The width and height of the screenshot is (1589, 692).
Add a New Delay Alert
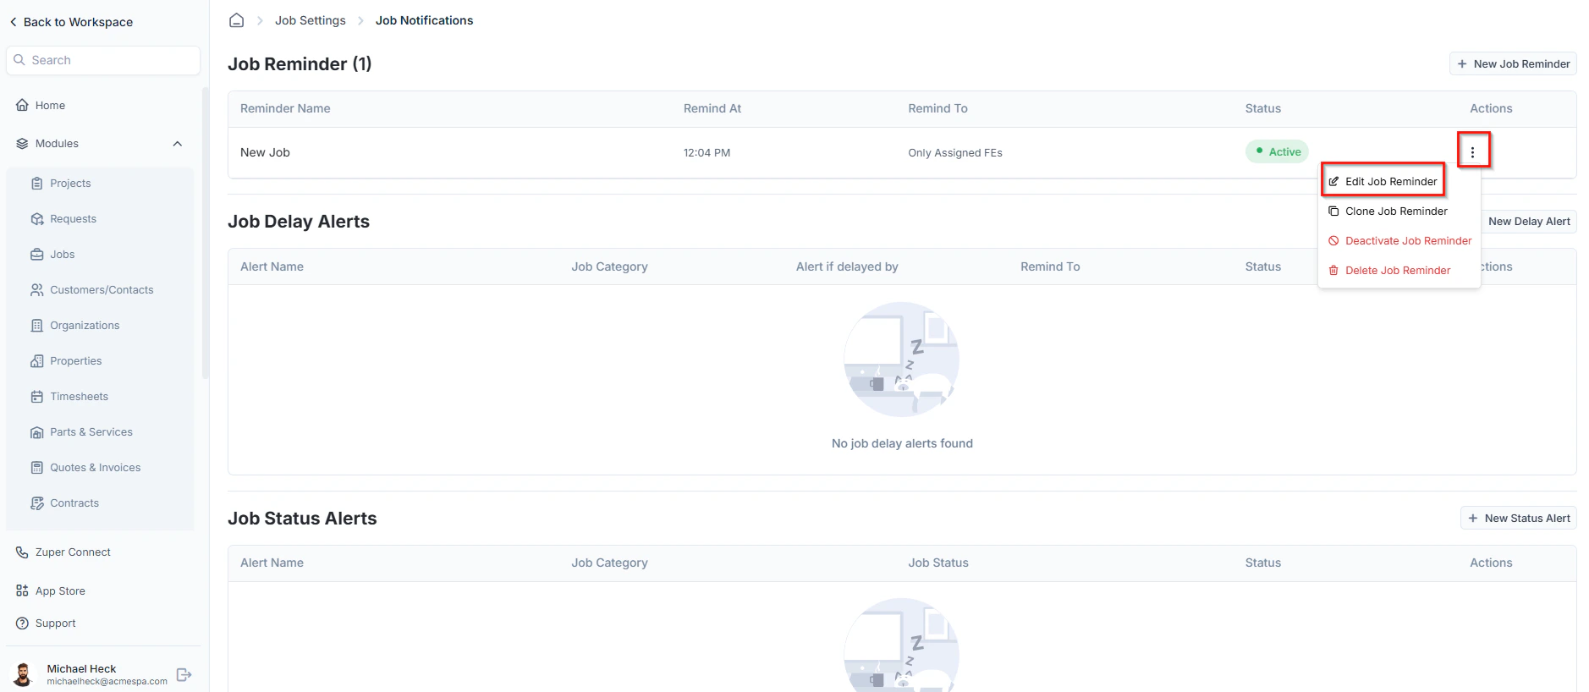(1528, 222)
